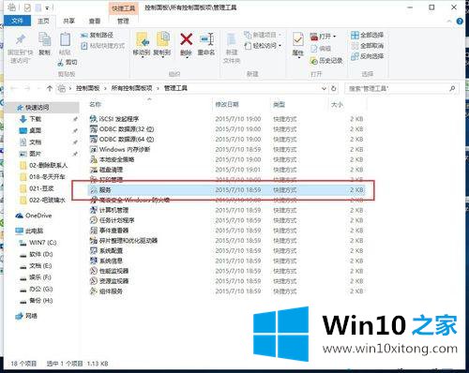Switch to the 主页 (Home) ribbon tab
The width and height of the screenshot is (469, 373).
43,21
